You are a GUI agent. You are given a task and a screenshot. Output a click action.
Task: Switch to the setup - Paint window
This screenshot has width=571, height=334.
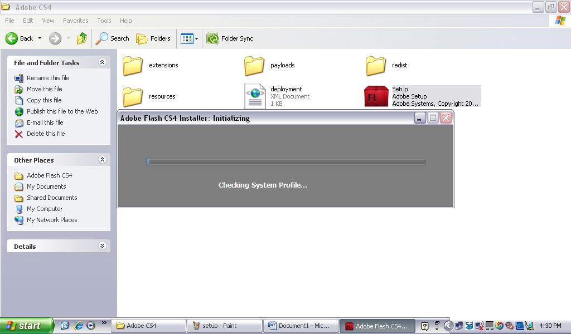point(225,325)
